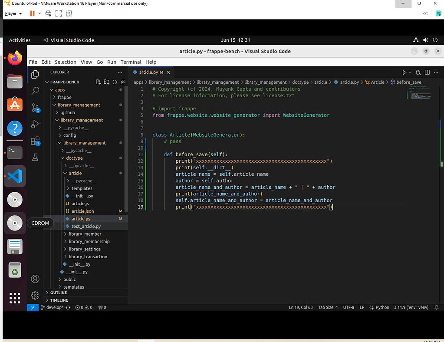The width and height of the screenshot is (444, 342).
Task: Collapse the doctype folder
Action: [x=74, y=158]
